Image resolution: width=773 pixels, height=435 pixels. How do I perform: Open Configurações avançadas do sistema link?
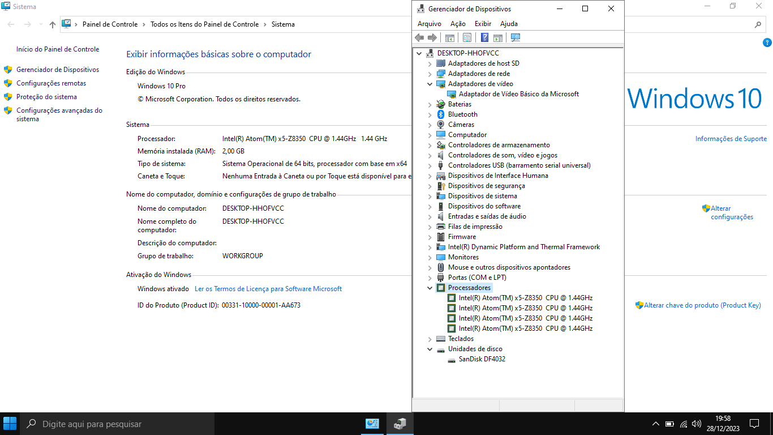(59, 114)
